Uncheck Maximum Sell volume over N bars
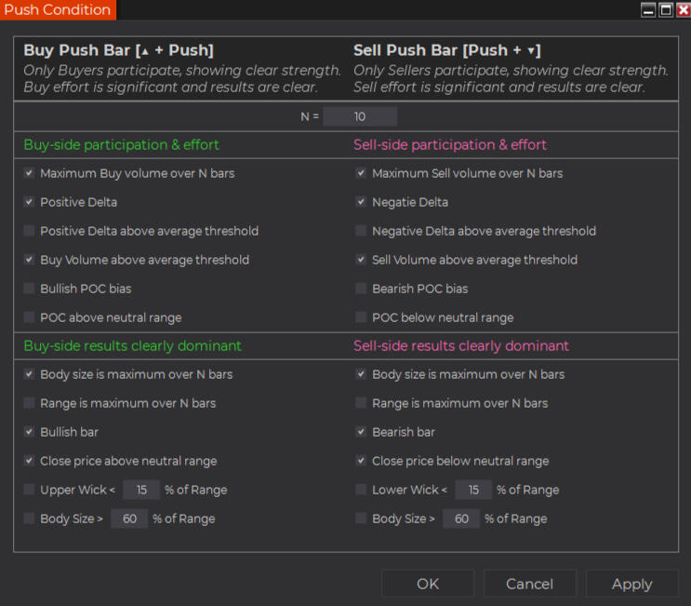 361,173
